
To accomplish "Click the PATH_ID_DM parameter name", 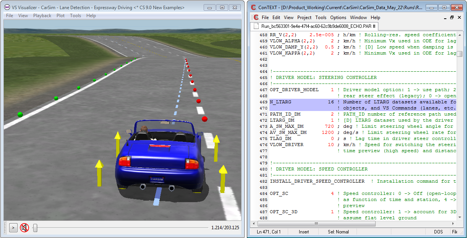I will (x=285, y=114).
